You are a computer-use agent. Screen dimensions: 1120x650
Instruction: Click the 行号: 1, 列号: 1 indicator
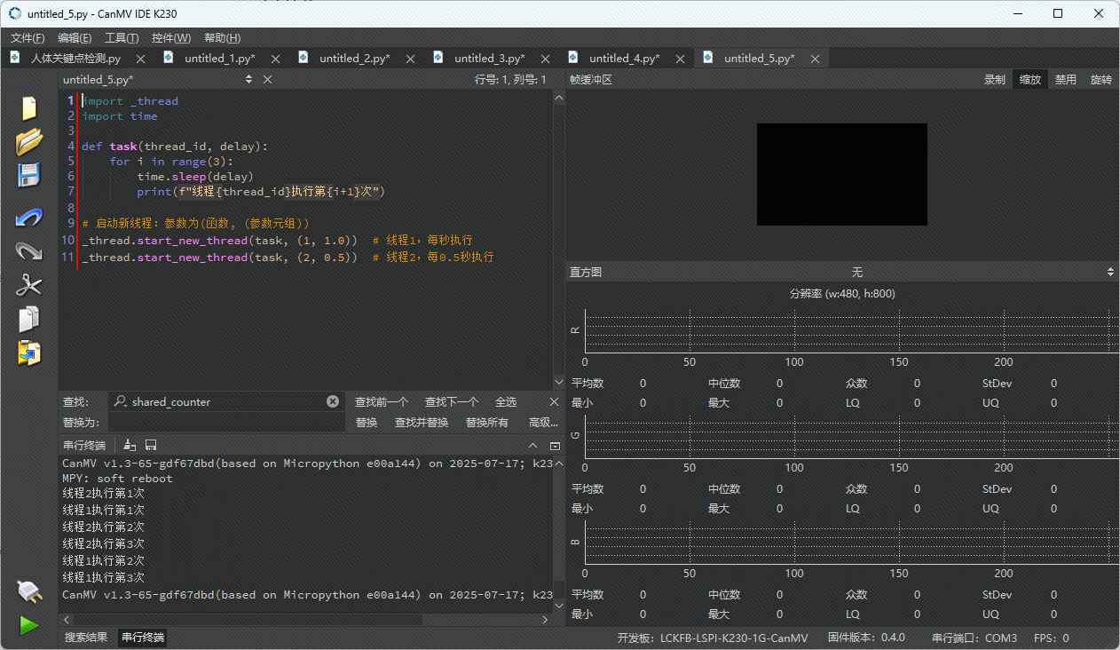click(x=510, y=80)
